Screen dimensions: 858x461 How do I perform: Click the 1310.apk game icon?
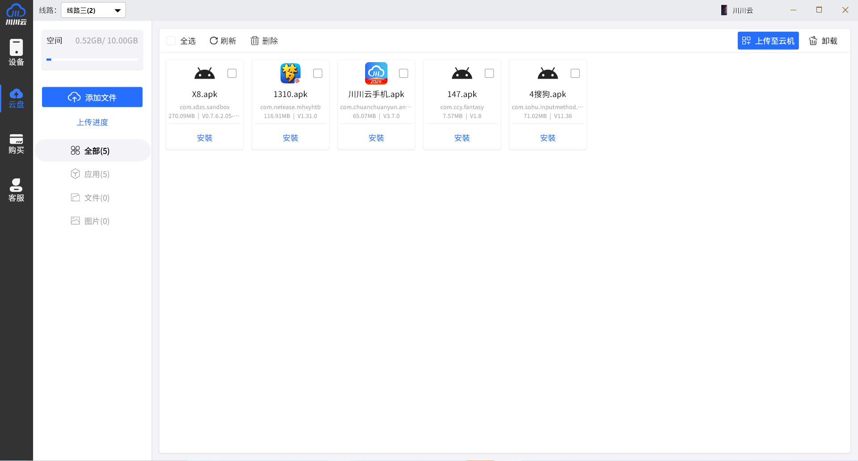coord(290,73)
